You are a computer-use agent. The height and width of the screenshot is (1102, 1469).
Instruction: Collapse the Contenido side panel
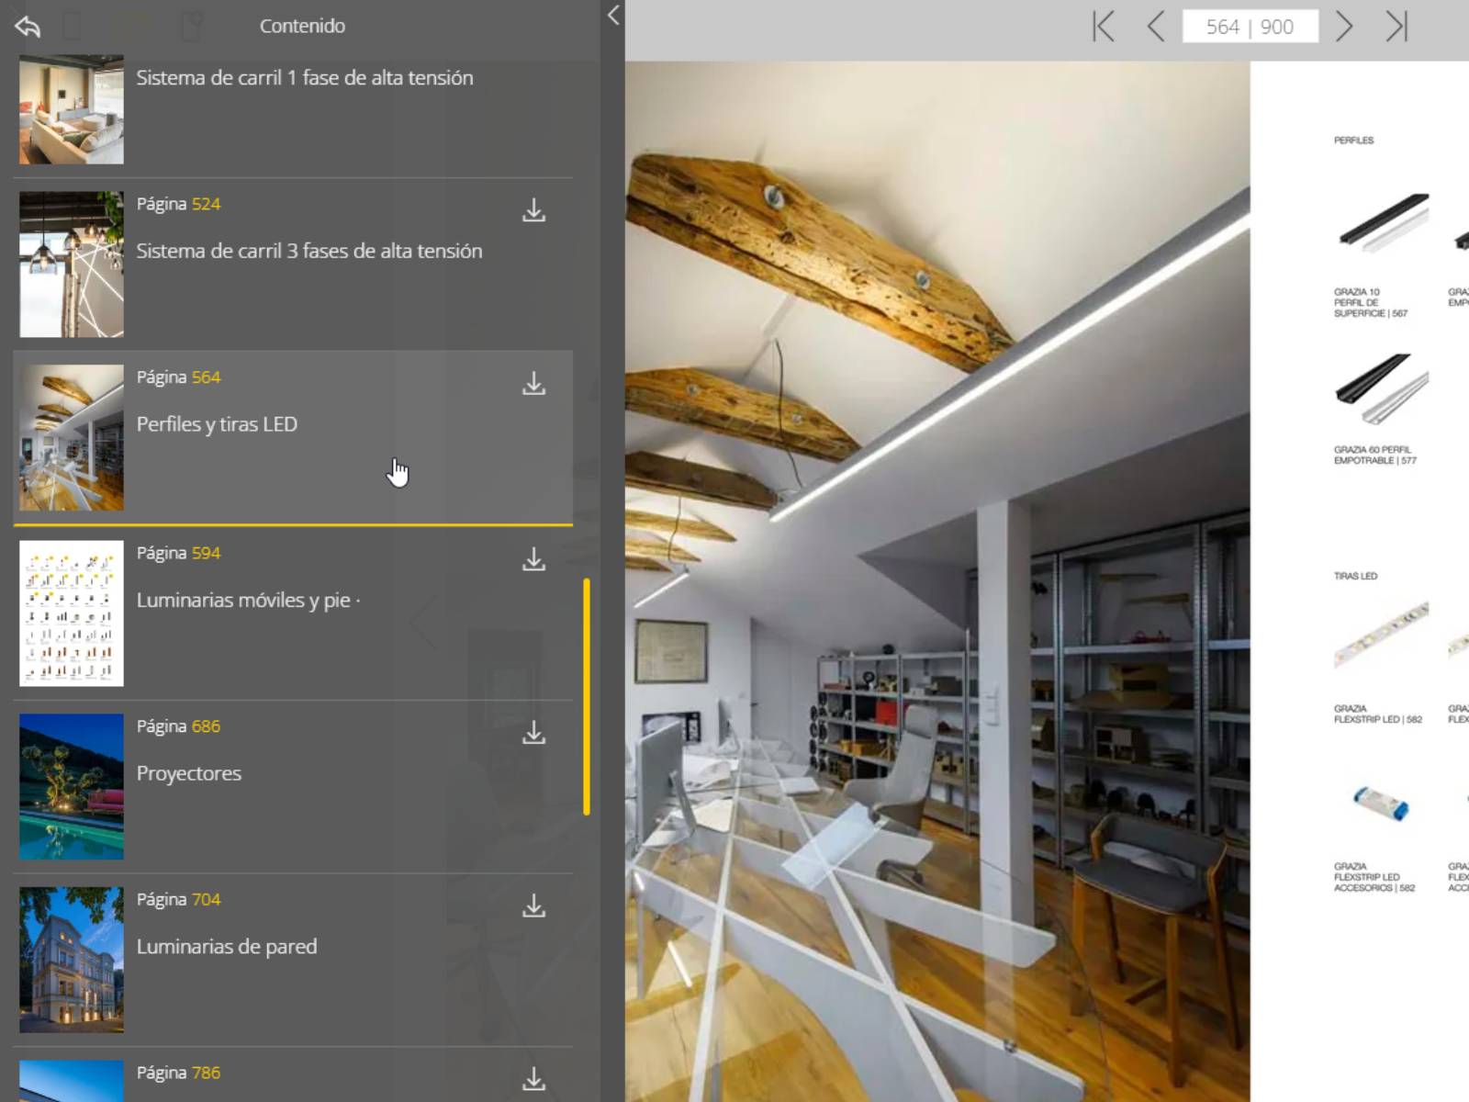613,15
